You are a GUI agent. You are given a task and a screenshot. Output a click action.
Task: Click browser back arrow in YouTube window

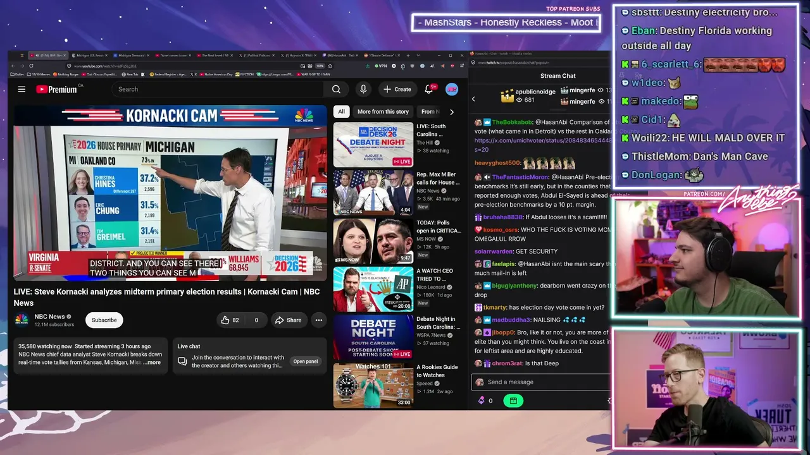point(14,66)
